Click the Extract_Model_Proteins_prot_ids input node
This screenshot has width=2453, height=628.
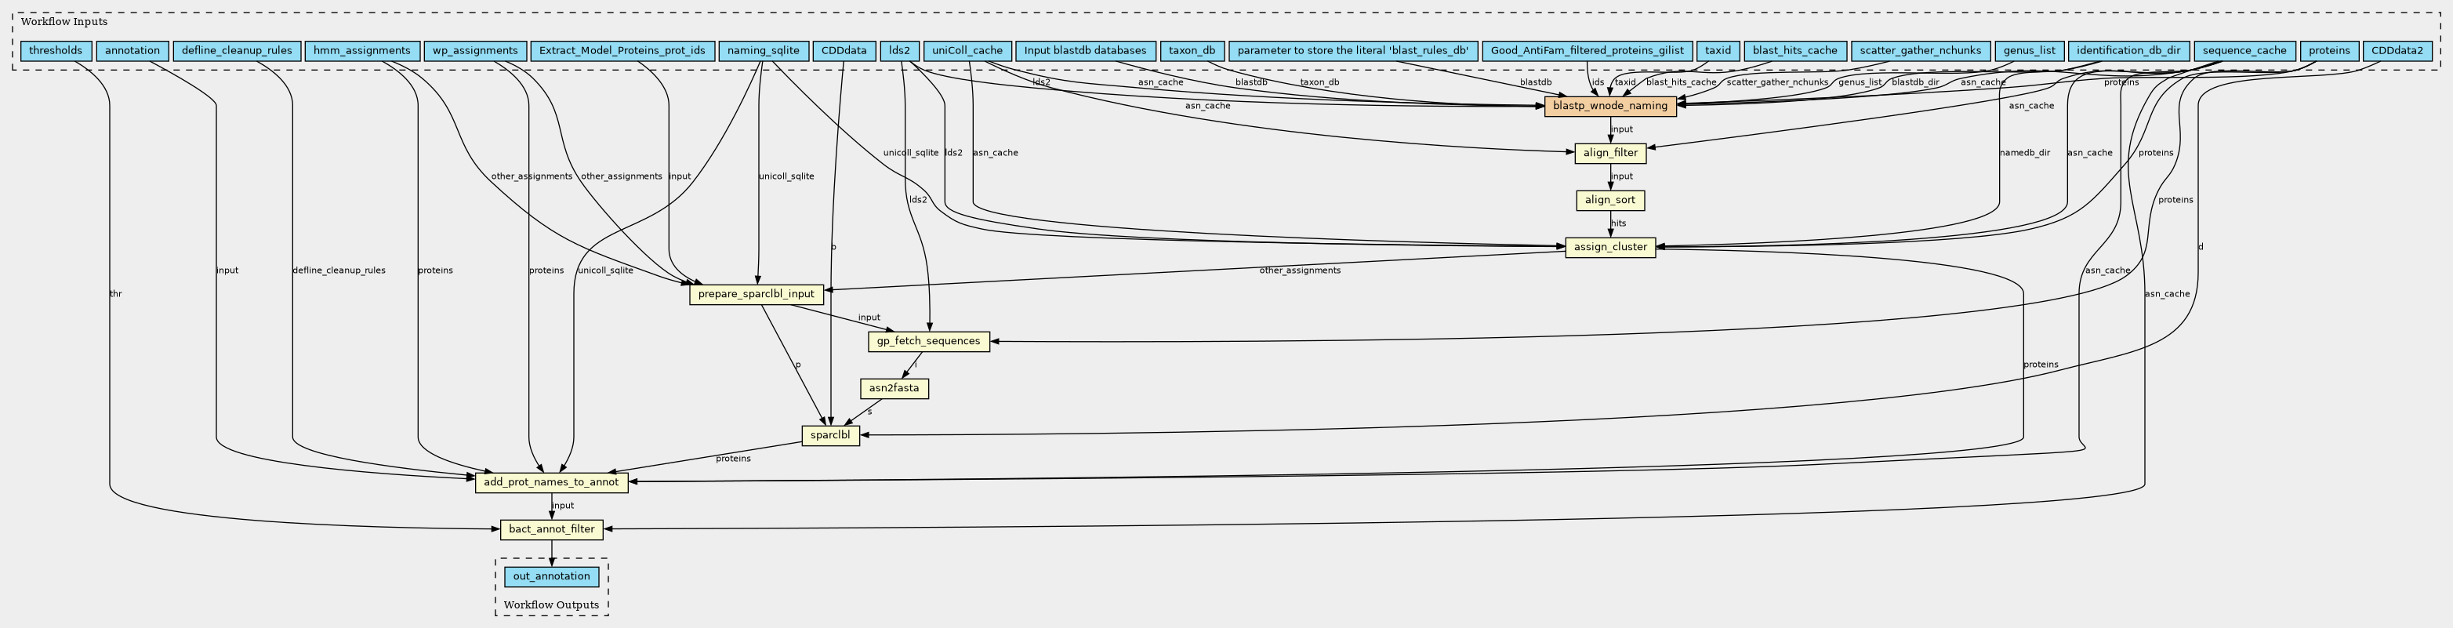coord(622,50)
